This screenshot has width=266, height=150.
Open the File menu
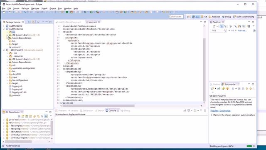(x=4, y=8)
